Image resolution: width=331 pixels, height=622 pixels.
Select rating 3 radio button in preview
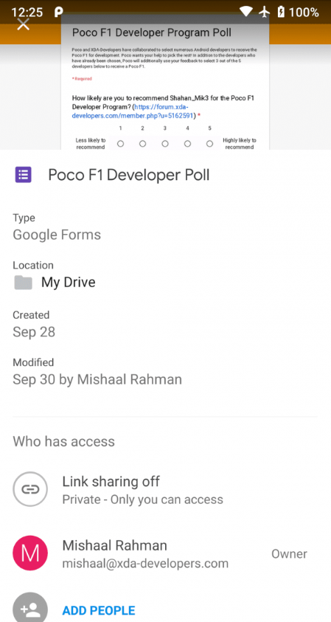tap(165, 144)
